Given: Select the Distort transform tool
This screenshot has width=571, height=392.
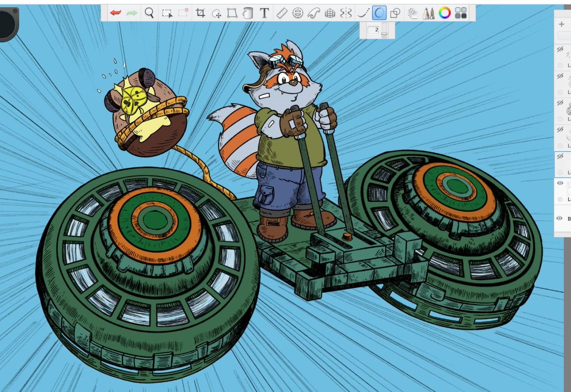Looking at the screenshot, I should (232, 13).
